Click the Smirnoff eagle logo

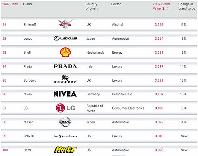point(65,24)
